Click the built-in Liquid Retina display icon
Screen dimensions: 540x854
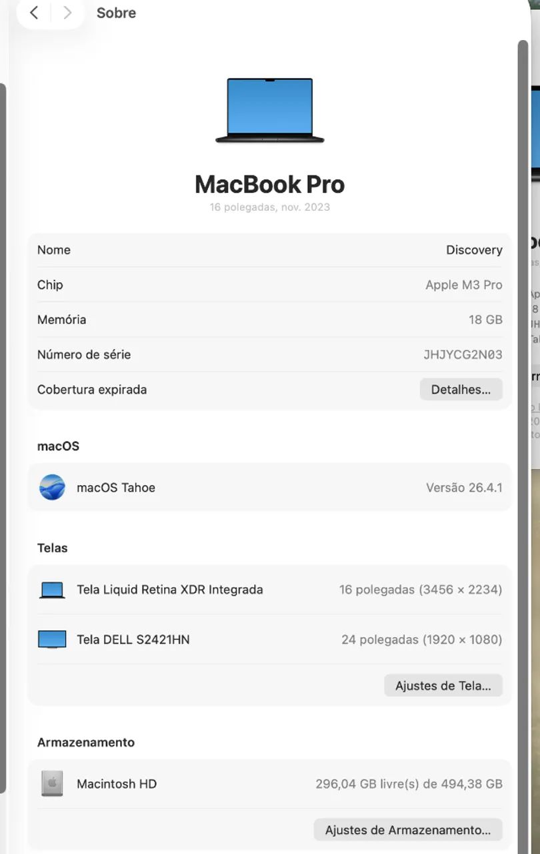coord(52,590)
